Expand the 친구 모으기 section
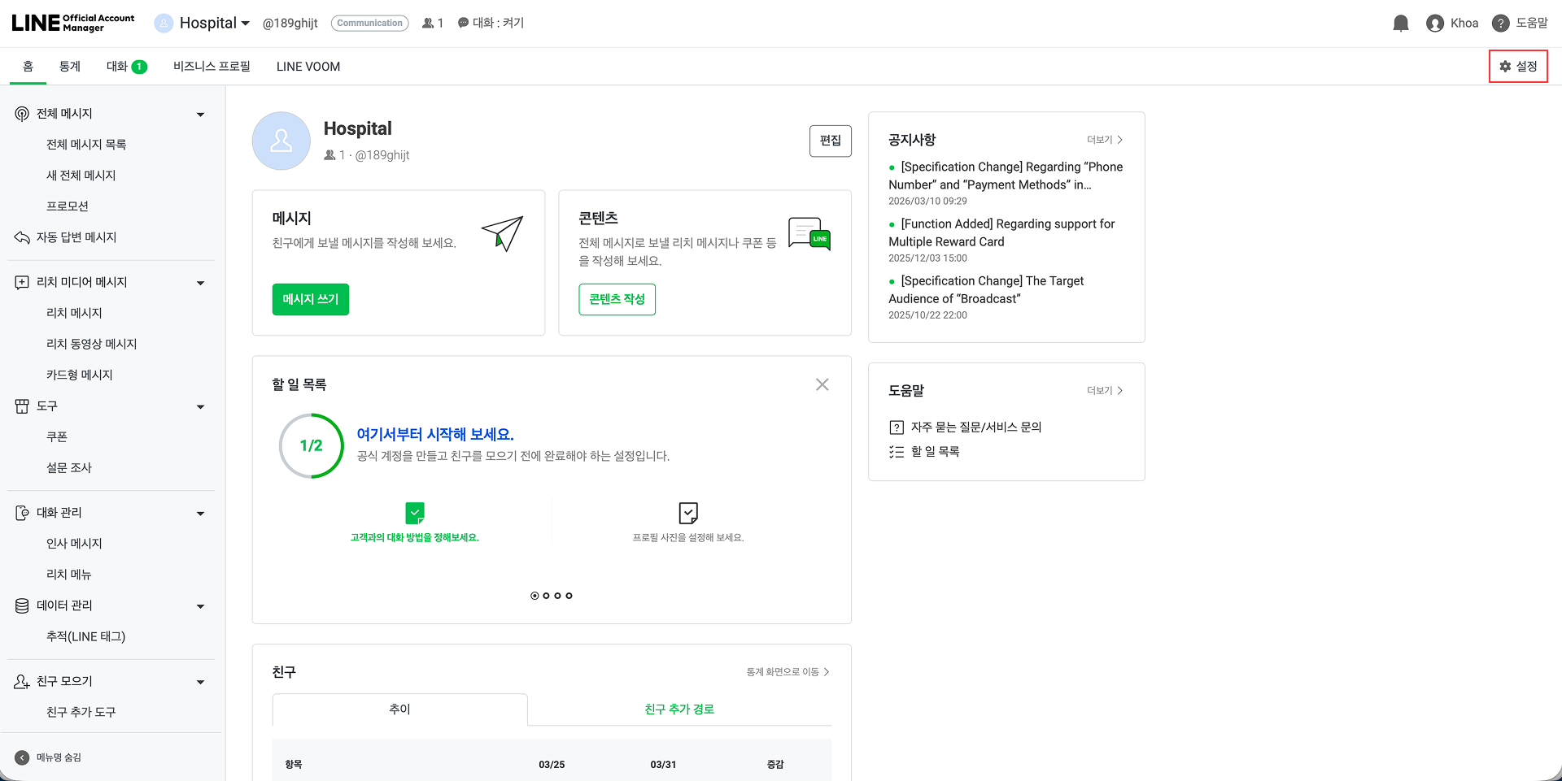Screen dimensions: 1562x781 click(x=200, y=681)
